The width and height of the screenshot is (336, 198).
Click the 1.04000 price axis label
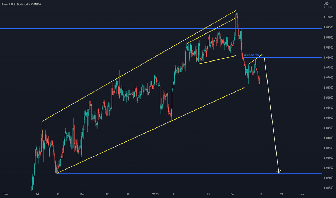point(328,138)
